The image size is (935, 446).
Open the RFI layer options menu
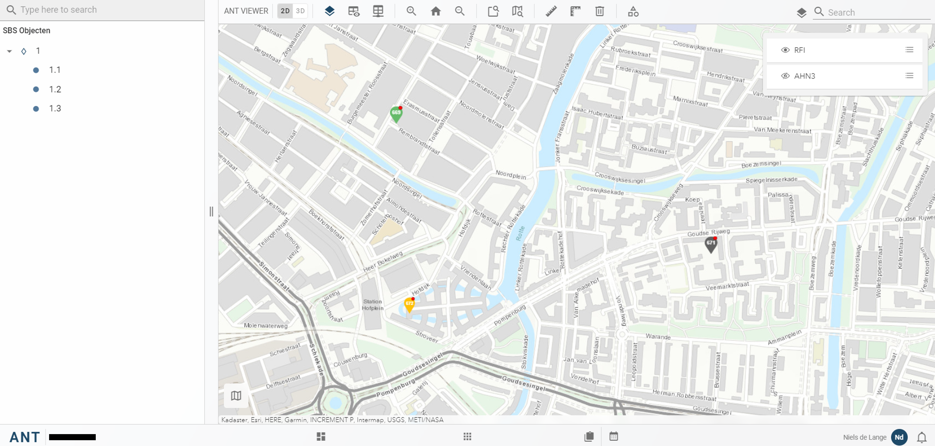coord(909,50)
